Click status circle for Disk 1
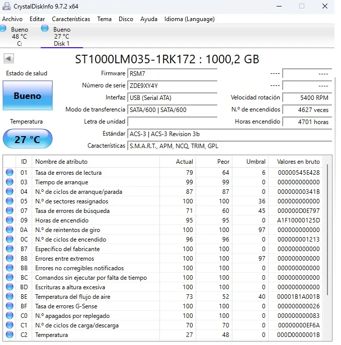The height and width of the screenshot is (345, 341). tap(45, 29)
